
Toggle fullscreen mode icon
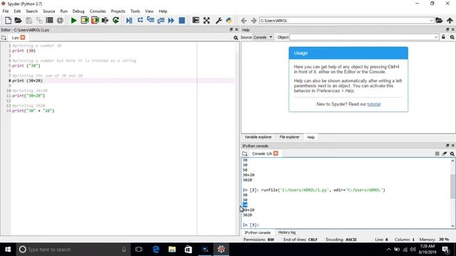click(207, 21)
